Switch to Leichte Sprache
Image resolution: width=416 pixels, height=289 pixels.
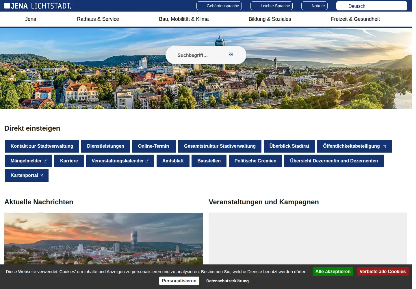pos(272,6)
